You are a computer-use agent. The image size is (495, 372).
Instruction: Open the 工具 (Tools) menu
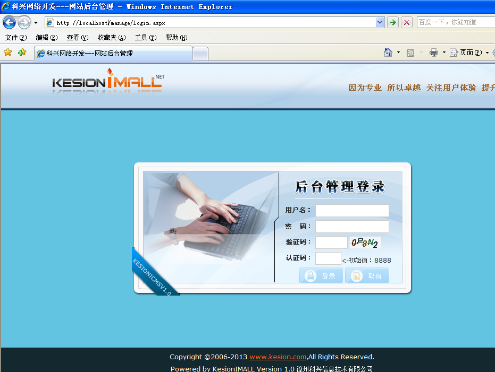point(145,38)
